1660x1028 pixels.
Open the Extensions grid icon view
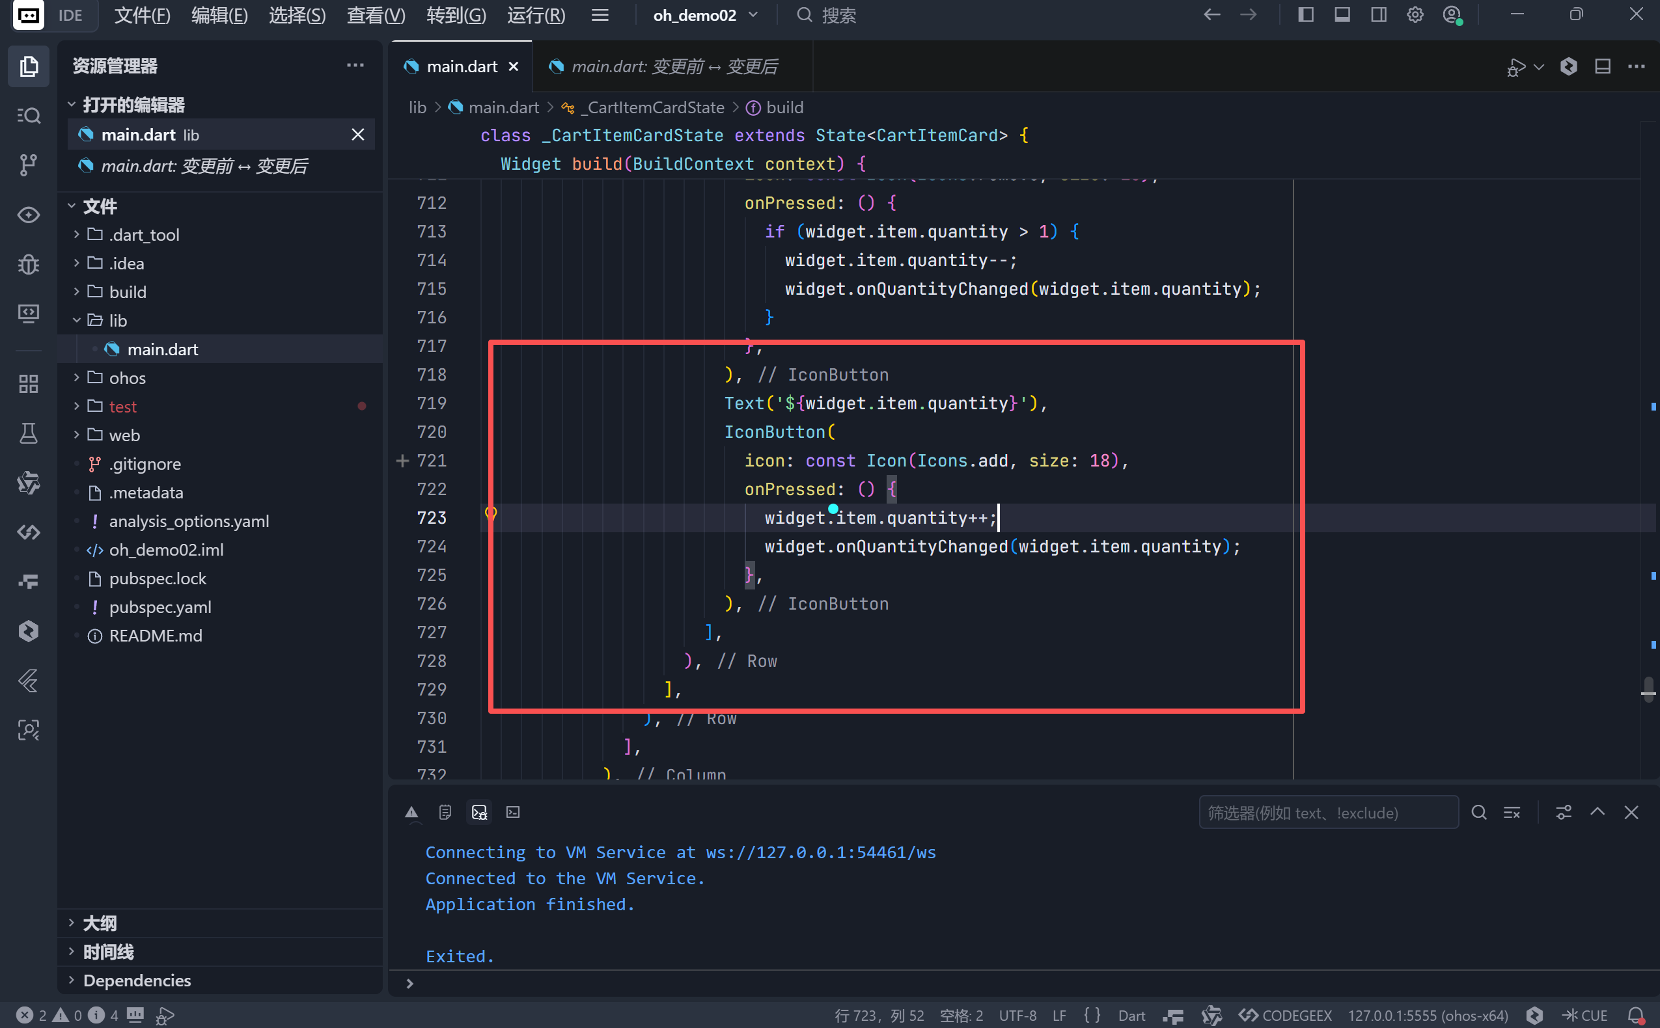28,383
